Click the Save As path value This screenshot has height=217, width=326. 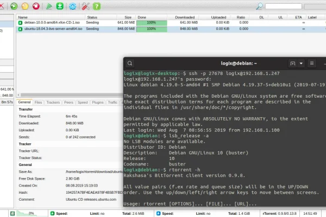tap(94, 172)
